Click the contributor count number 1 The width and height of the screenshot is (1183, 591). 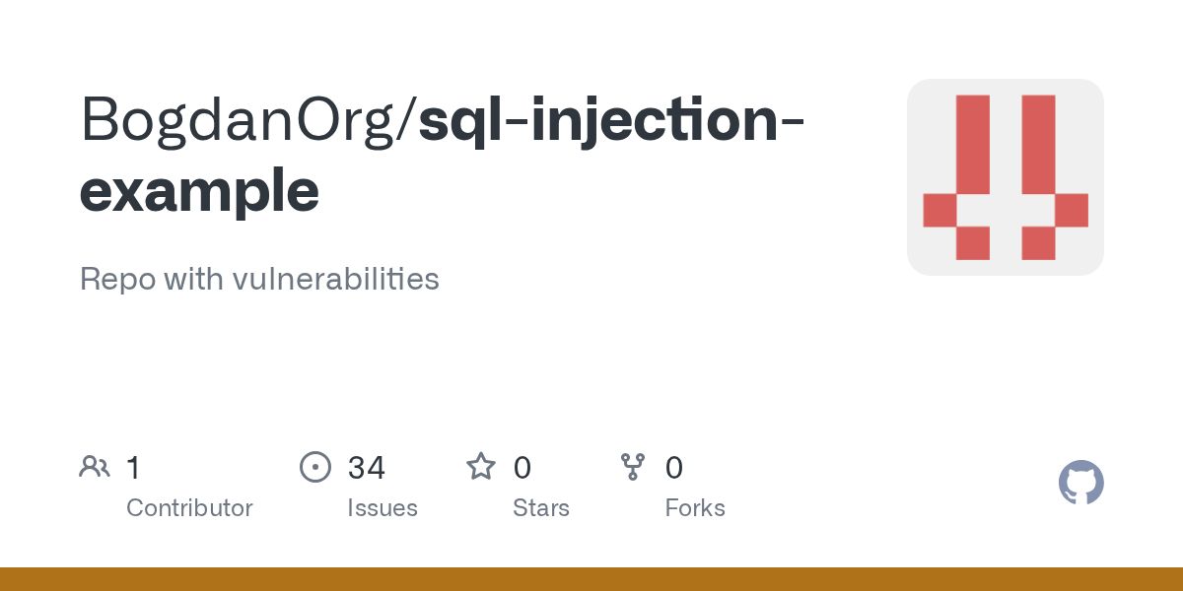[133, 467]
